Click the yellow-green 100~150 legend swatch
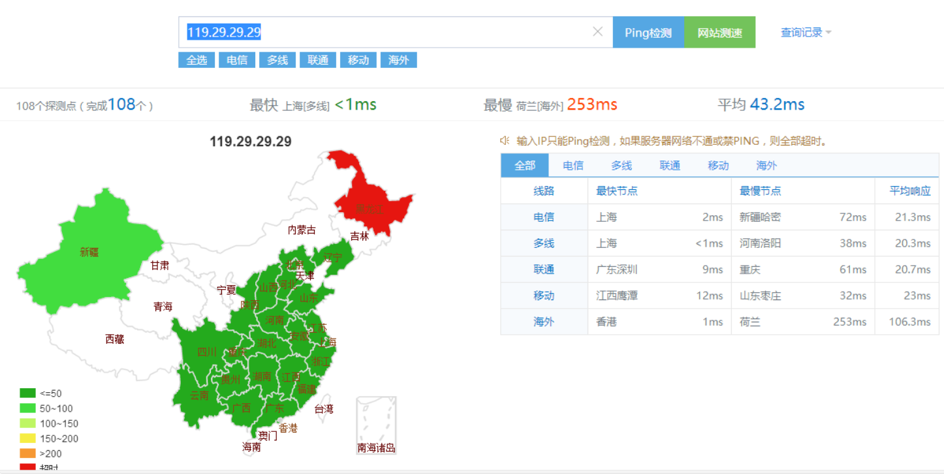This screenshot has width=944, height=475. 27,423
